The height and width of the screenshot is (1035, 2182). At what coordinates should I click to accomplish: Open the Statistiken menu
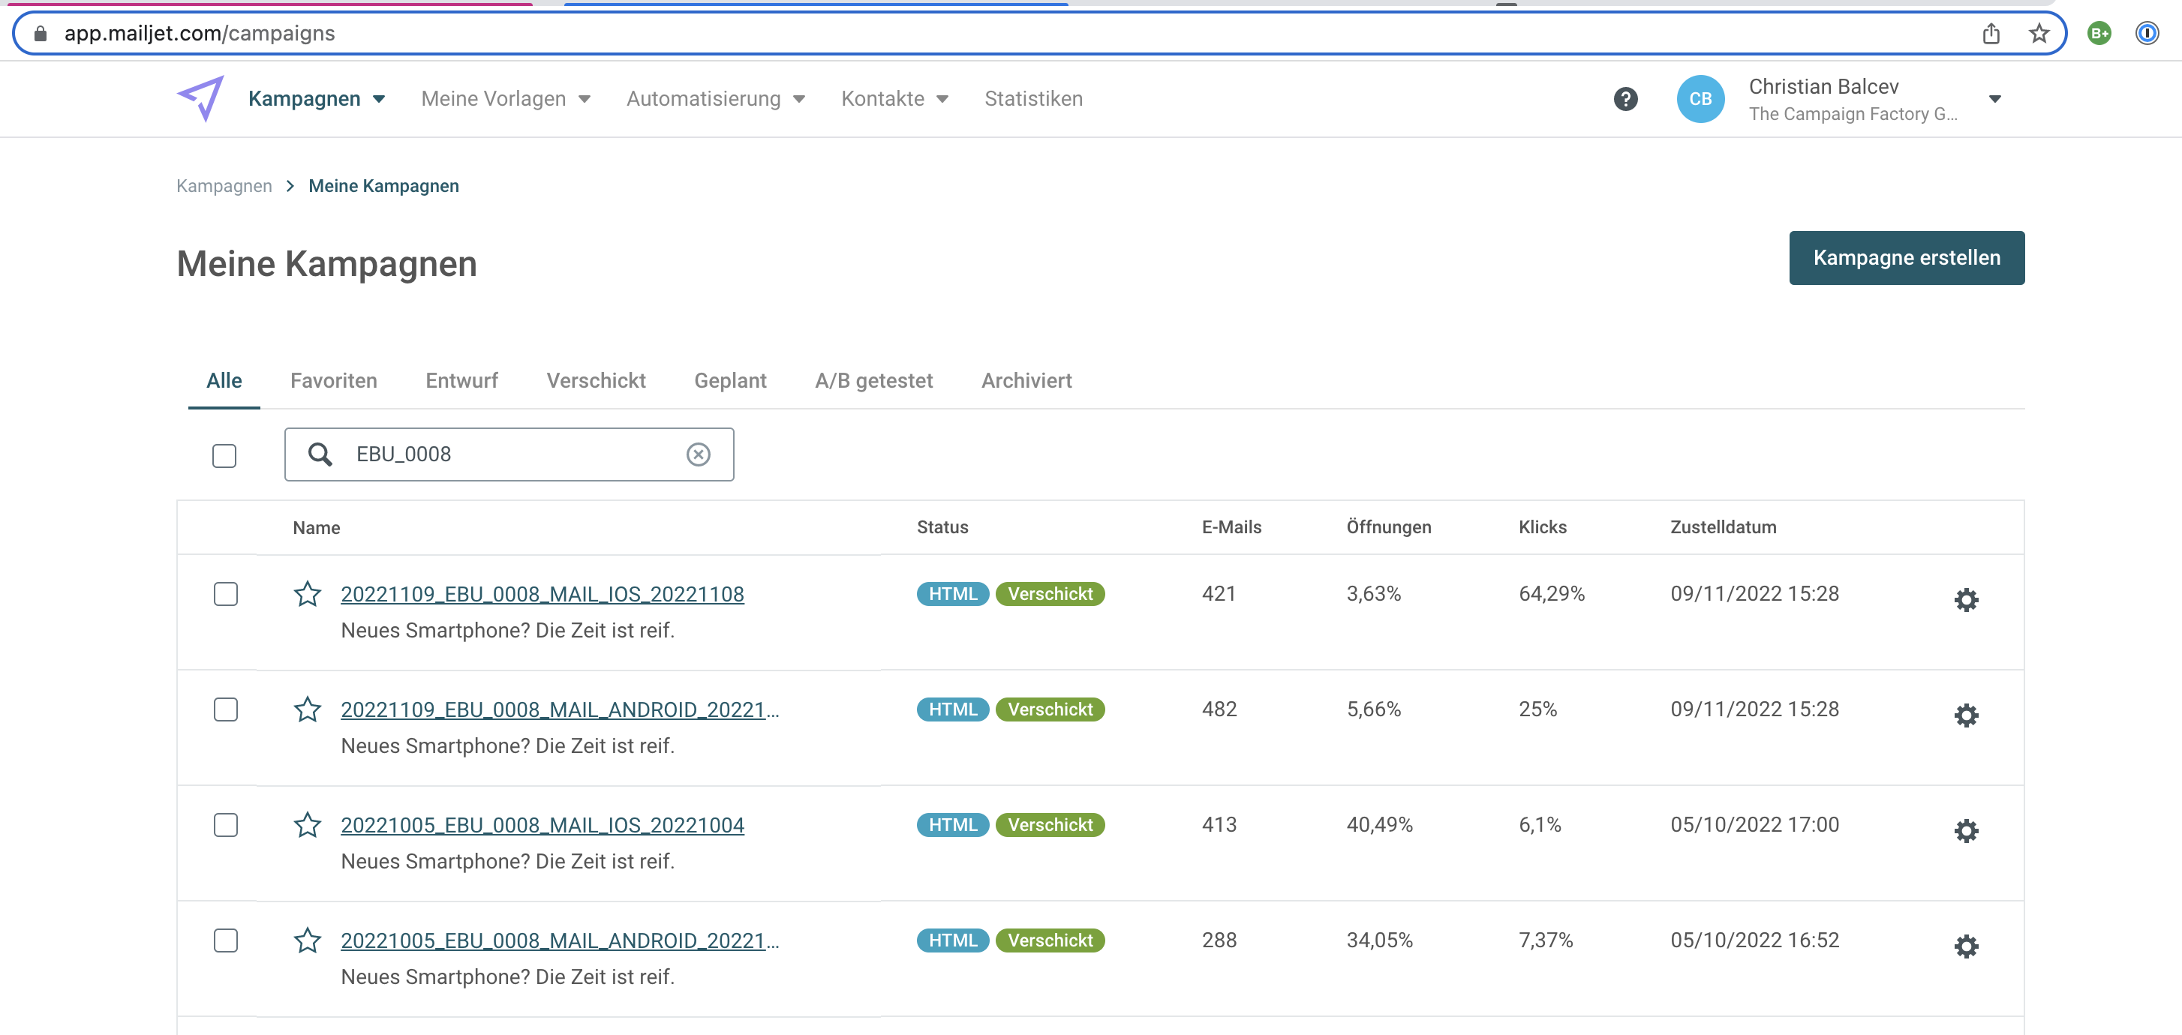[1033, 98]
